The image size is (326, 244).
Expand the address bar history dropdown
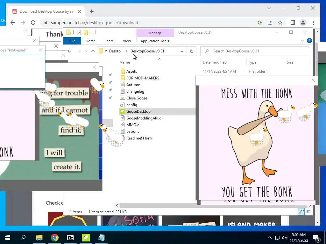pos(182,51)
